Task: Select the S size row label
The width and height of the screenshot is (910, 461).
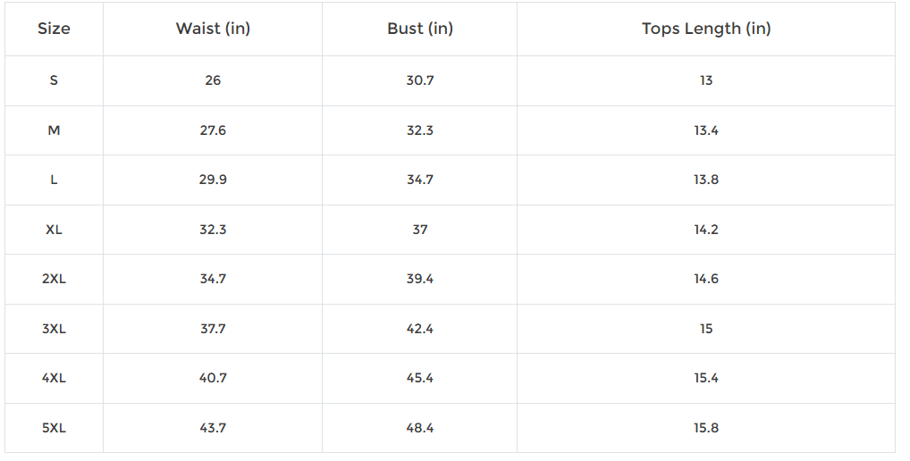Action: click(54, 80)
